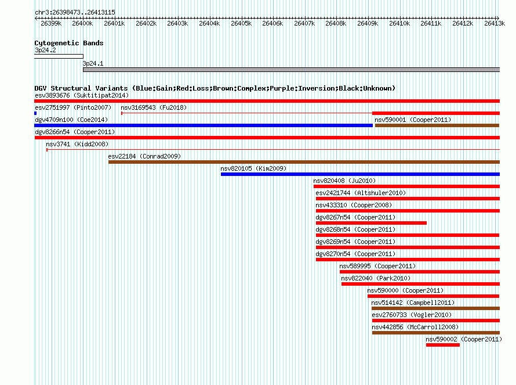Click the red nsv820408 loss bar
This screenshot has height=385, width=516.
[x=406, y=186]
